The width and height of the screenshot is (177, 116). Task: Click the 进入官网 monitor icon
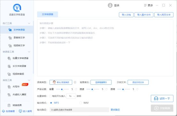(20, 111)
